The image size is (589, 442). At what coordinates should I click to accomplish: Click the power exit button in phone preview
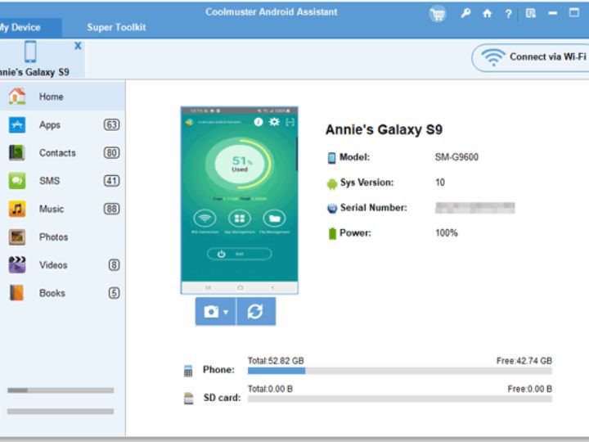[x=239, y=254]
